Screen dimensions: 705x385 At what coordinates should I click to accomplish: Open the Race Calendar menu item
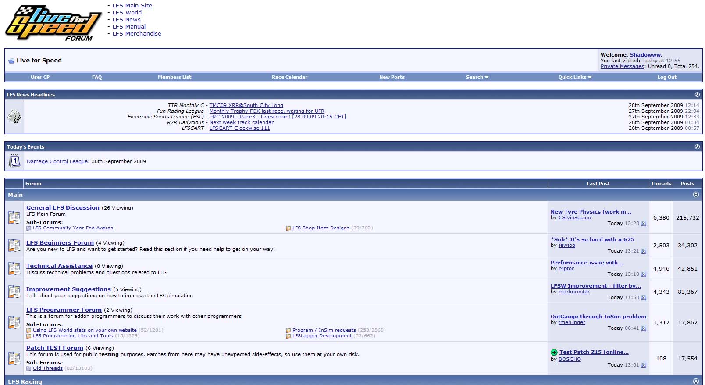pyautogui.click(x=289, y=77)
